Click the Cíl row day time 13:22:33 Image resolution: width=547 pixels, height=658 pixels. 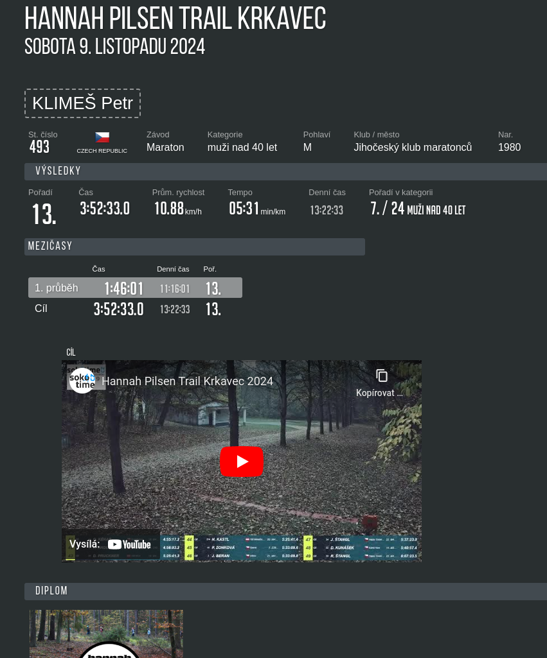click(175, 309)
